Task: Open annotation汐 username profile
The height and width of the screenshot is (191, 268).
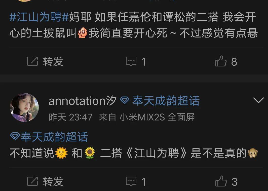Action: click(x=83, y=101)
